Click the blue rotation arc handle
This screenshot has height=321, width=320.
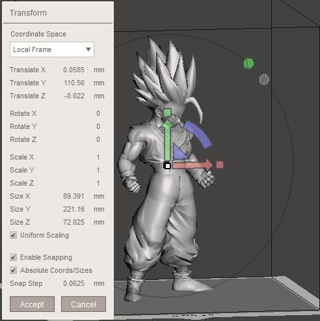[x=198, y=134]
